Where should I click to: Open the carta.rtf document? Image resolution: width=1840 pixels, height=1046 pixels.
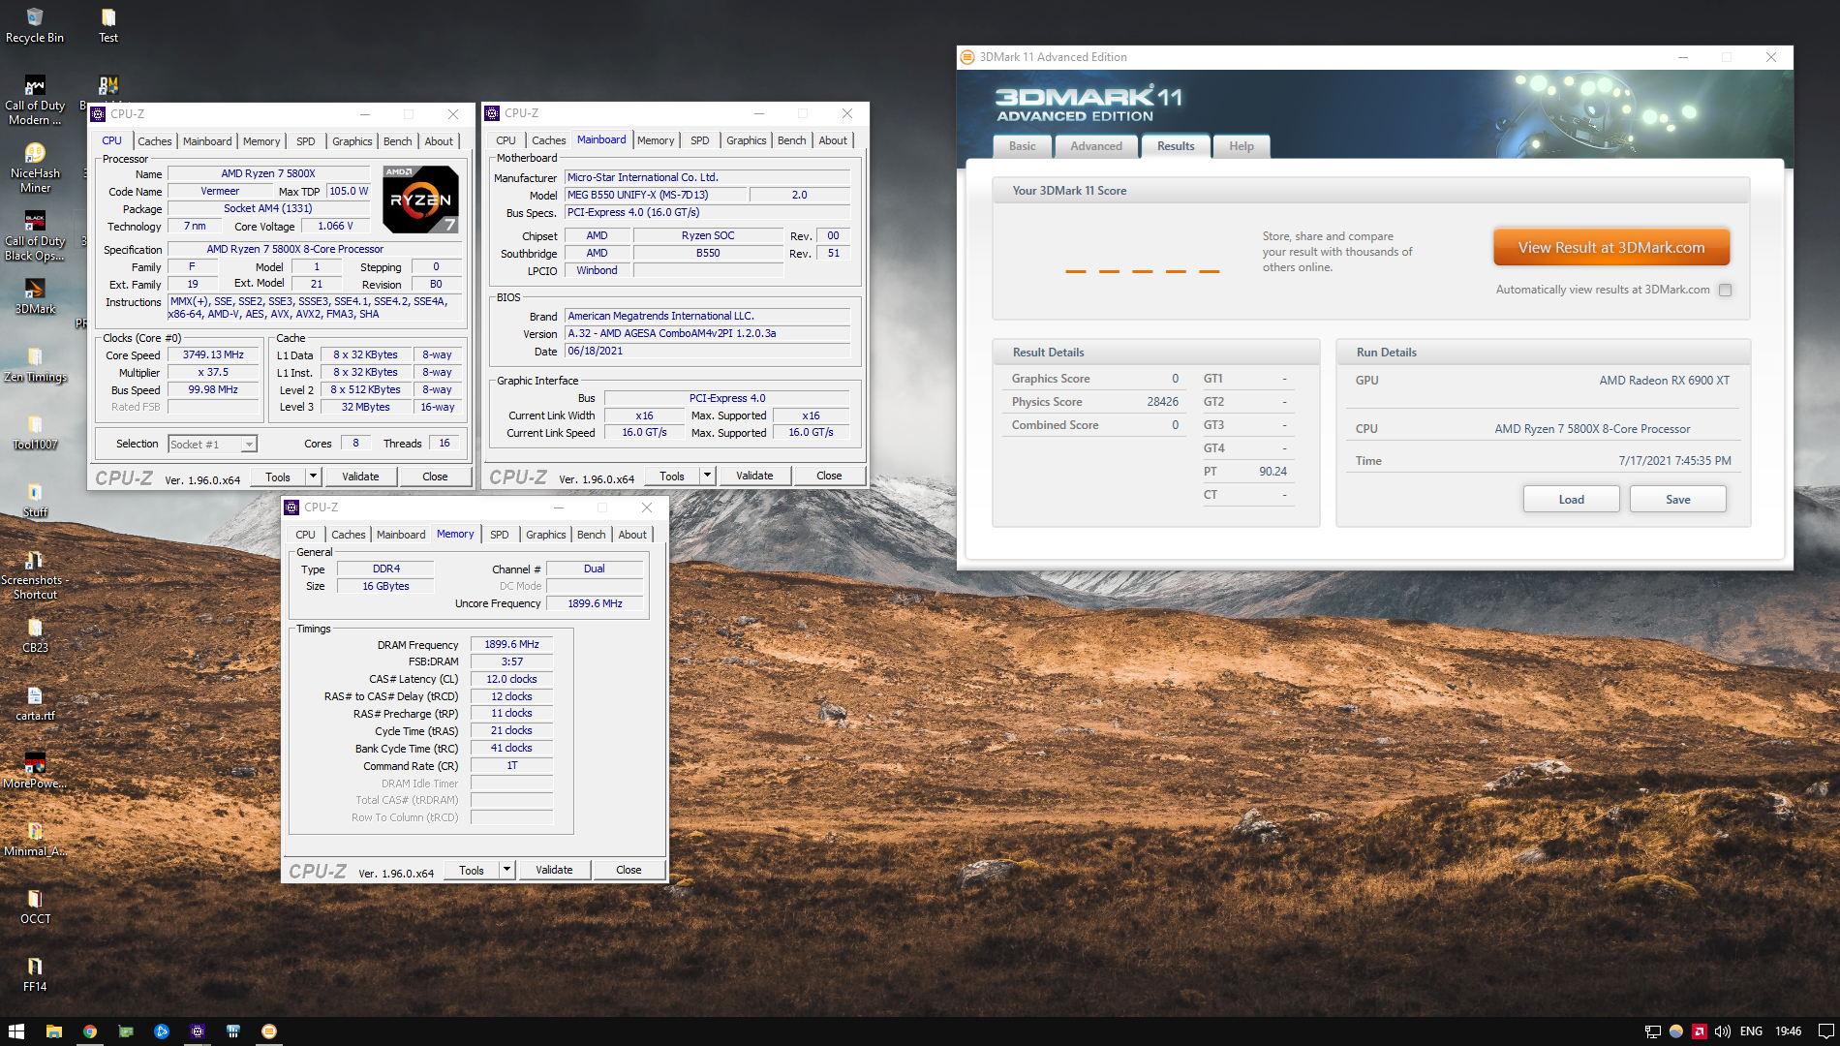coord(35,703)
